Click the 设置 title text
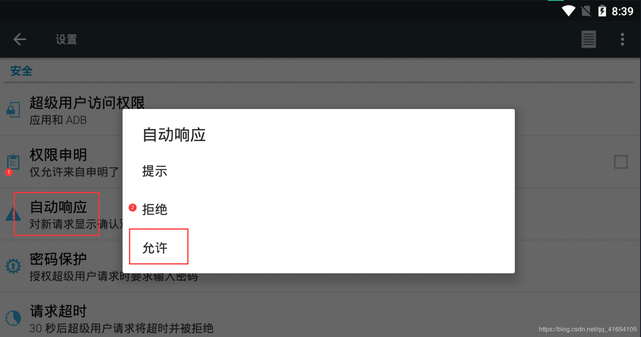This screenshot has width=641, height=337. coord(67,39)
